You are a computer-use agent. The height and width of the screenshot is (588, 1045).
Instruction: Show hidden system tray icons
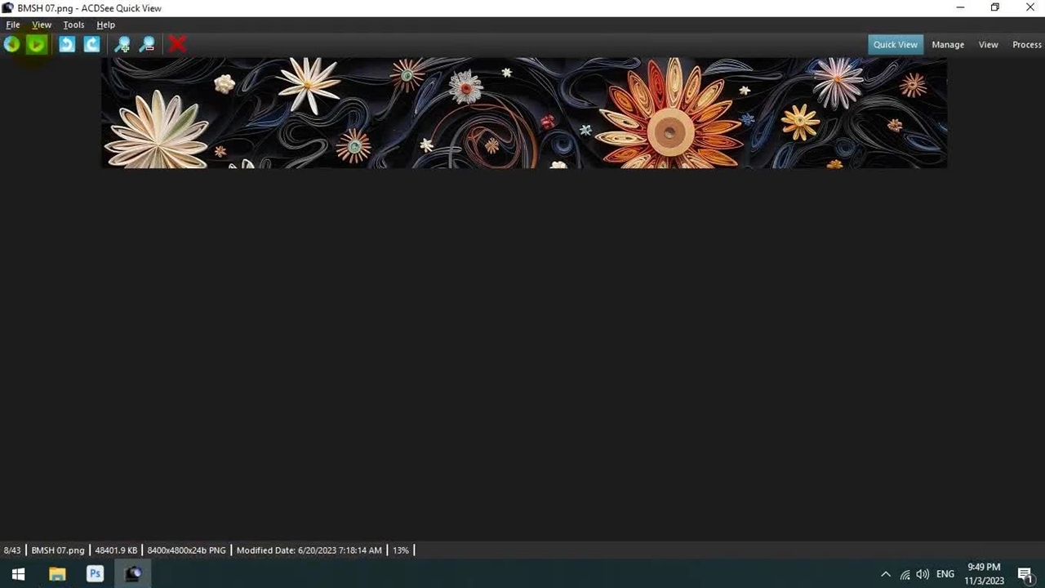click(886, 574)
